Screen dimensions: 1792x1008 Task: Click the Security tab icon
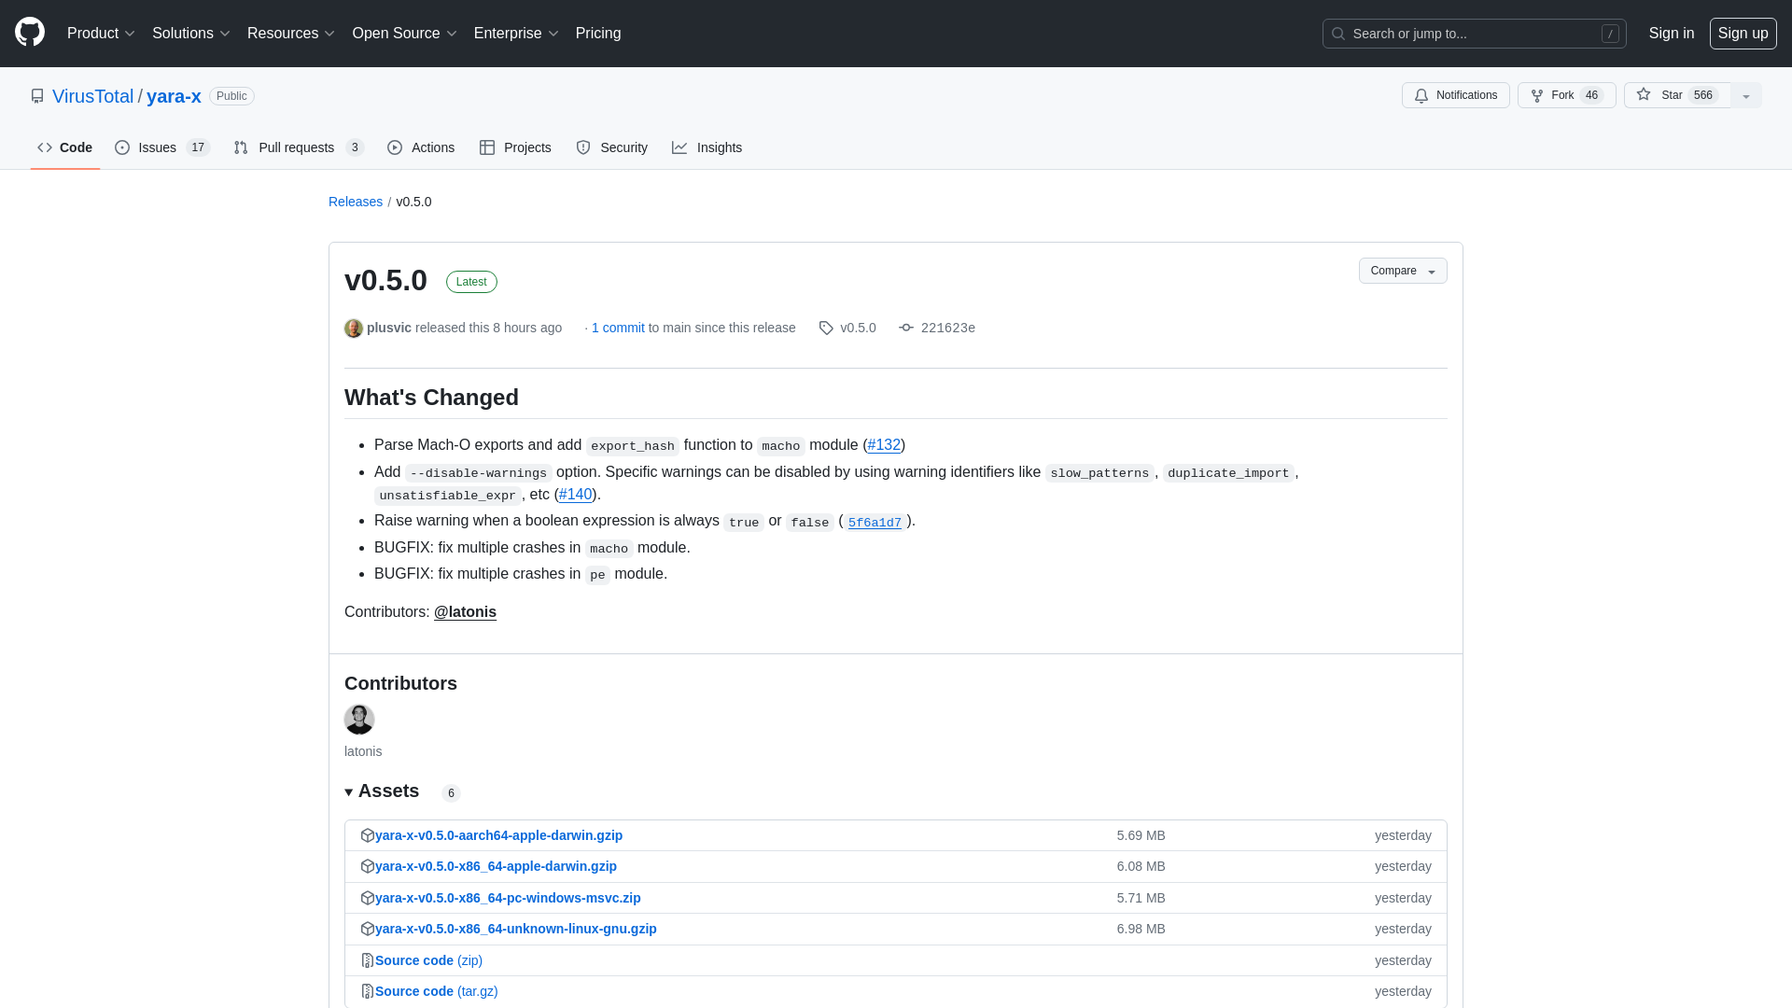(x=582, y=147)
